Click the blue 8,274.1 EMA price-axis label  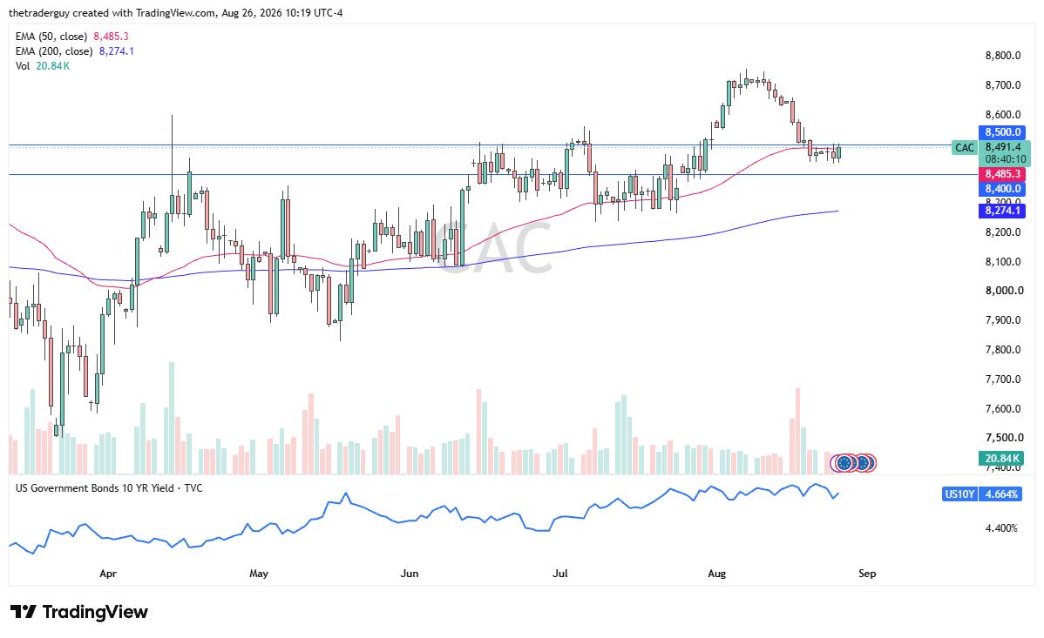(x=1002, y=211)
